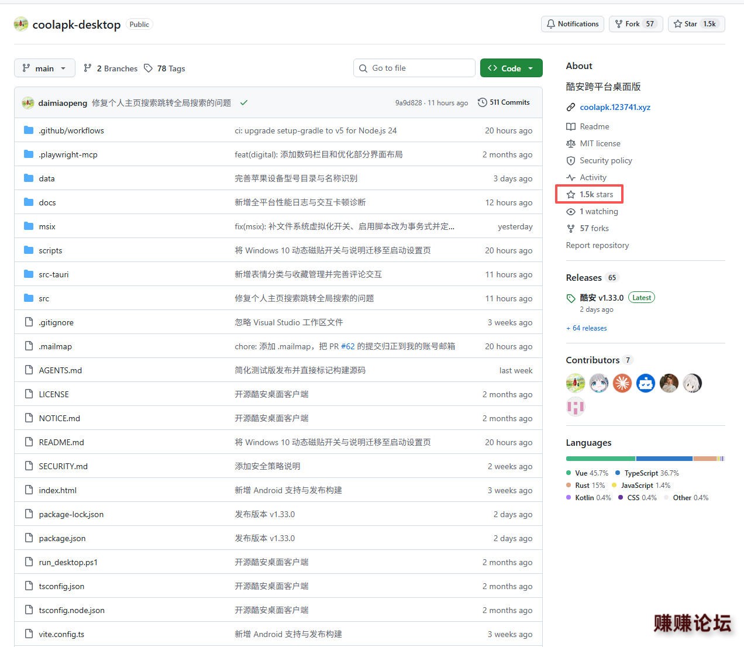
Task: Click the tag icon beside the v1.33.0 release
Action: point(571,298)
